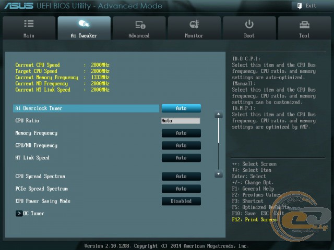Select the CPU/NB Frequency label
Screen dimensions: 334x250
(x=37, y=145)
